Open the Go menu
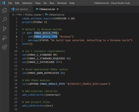The width and height of the screenshot is (139, 112). [45, 3]
